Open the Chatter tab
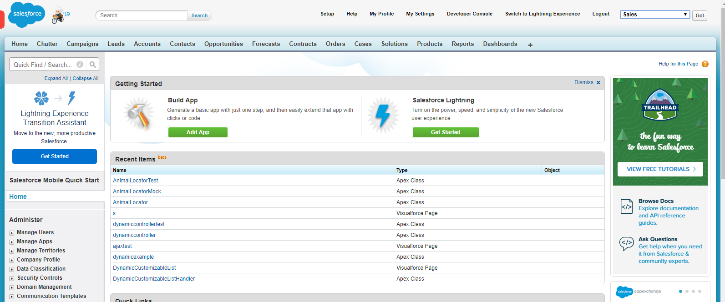This screenshot has height=302, width=725. click(47, 44)
